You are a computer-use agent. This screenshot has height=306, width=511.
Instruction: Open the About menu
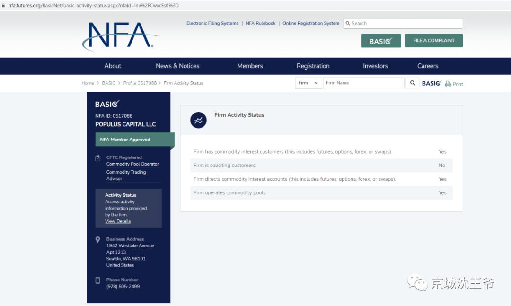(113, 66)
